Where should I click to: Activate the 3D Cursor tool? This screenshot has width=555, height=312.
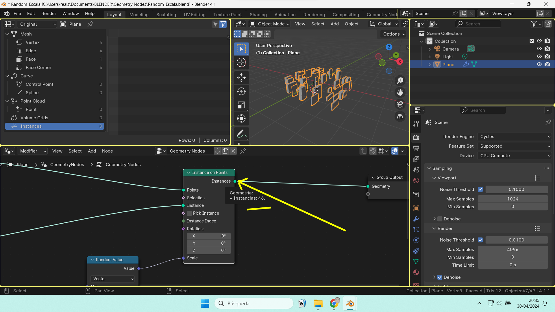point(241,62)
